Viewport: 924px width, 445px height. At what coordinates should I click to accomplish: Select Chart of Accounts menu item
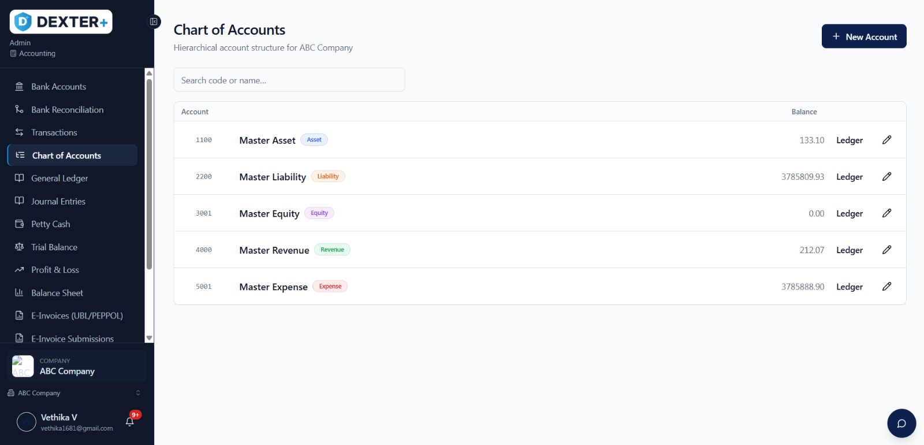click(x=72, y=155)
